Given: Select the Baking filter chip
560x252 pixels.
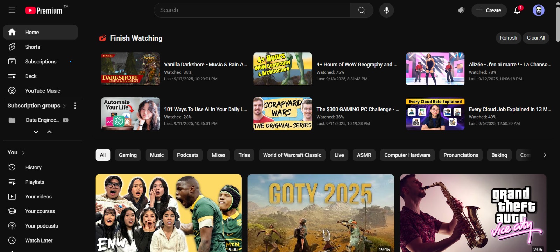Looking at the screenshot, I should 499,155.
